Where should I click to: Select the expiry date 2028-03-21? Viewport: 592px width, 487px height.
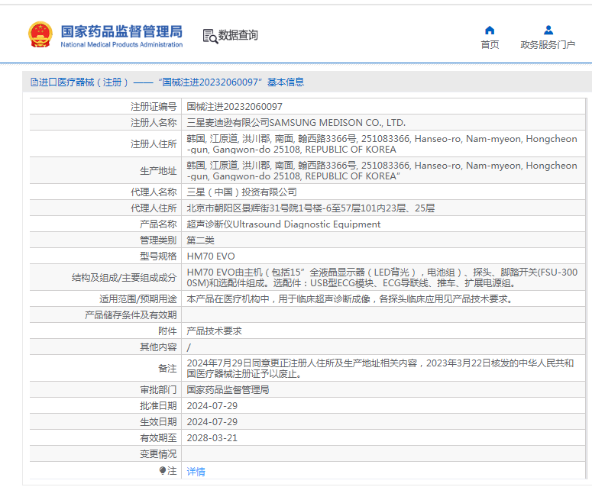[x=212, y=438]
